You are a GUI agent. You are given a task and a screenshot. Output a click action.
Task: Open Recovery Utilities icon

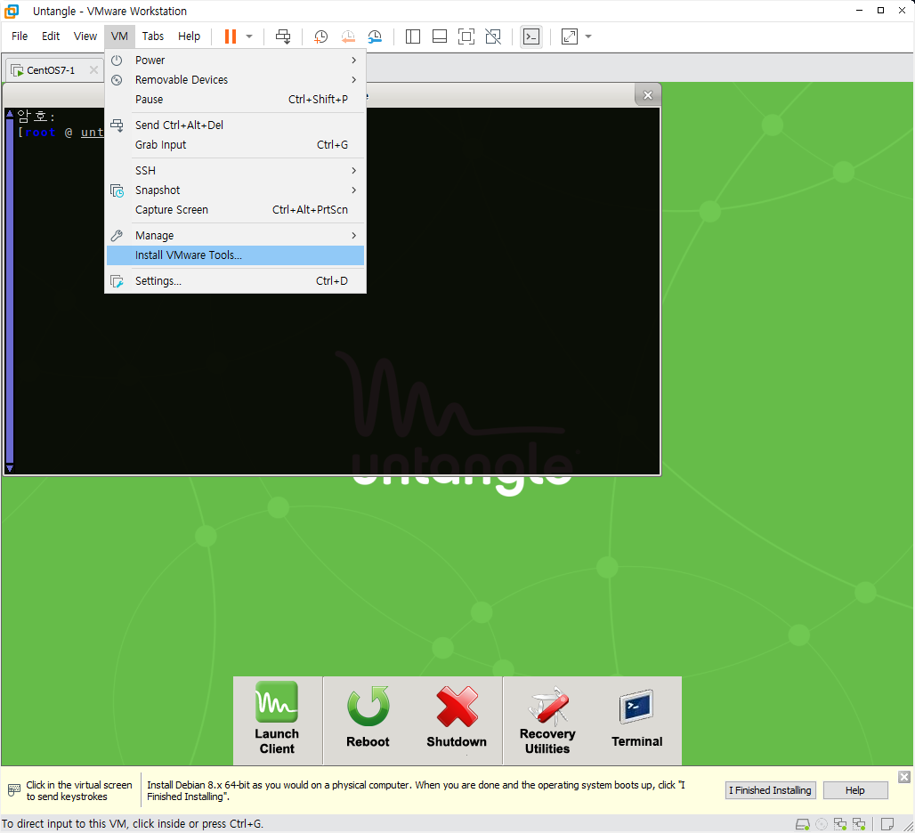pos(547,720)
